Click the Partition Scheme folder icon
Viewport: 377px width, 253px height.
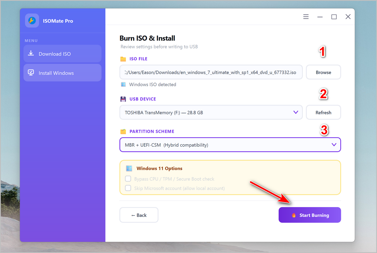[123, 132]
